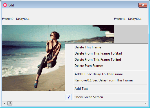Screen dimensions: 150x108
Task: Click the Frame:0 Delay:0,1 label
Action: coord(16,19)
